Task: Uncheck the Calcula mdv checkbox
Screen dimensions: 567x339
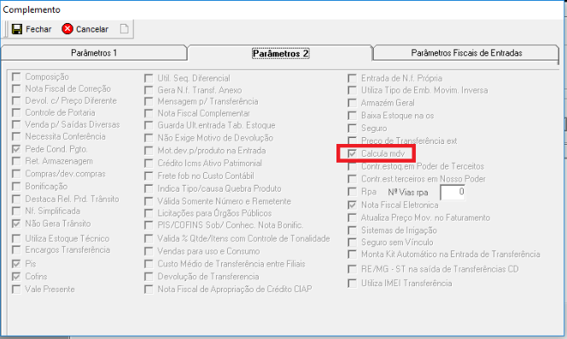Action: [x=352, y=153]
